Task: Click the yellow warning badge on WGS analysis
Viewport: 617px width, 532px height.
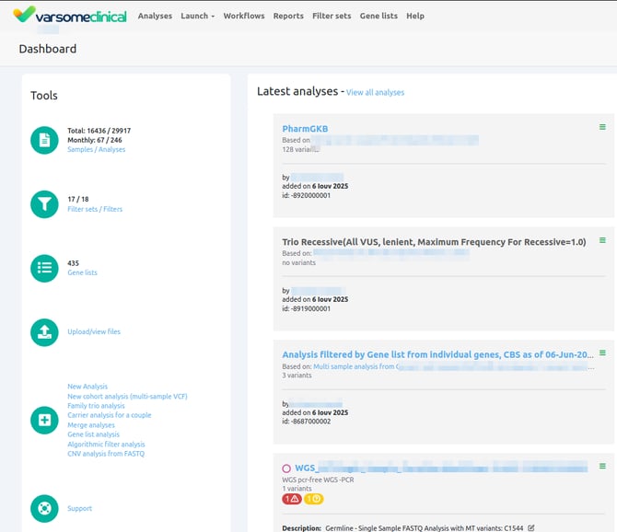Action: pos(314,499)
